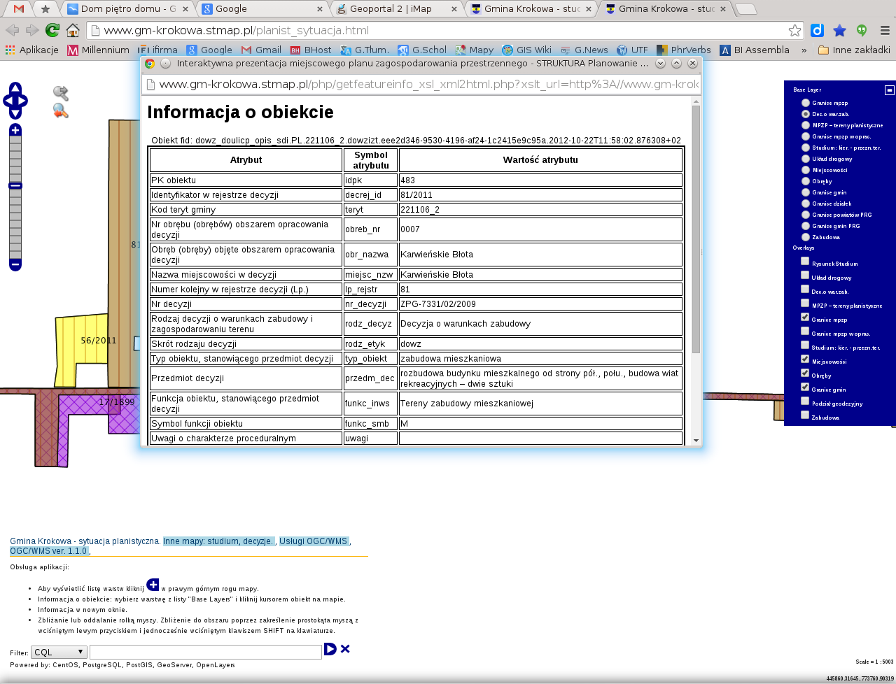Viewport: 896px width, 684px height.
Task: Select base layer Granice działek
Action: click(x=806, y=204)
